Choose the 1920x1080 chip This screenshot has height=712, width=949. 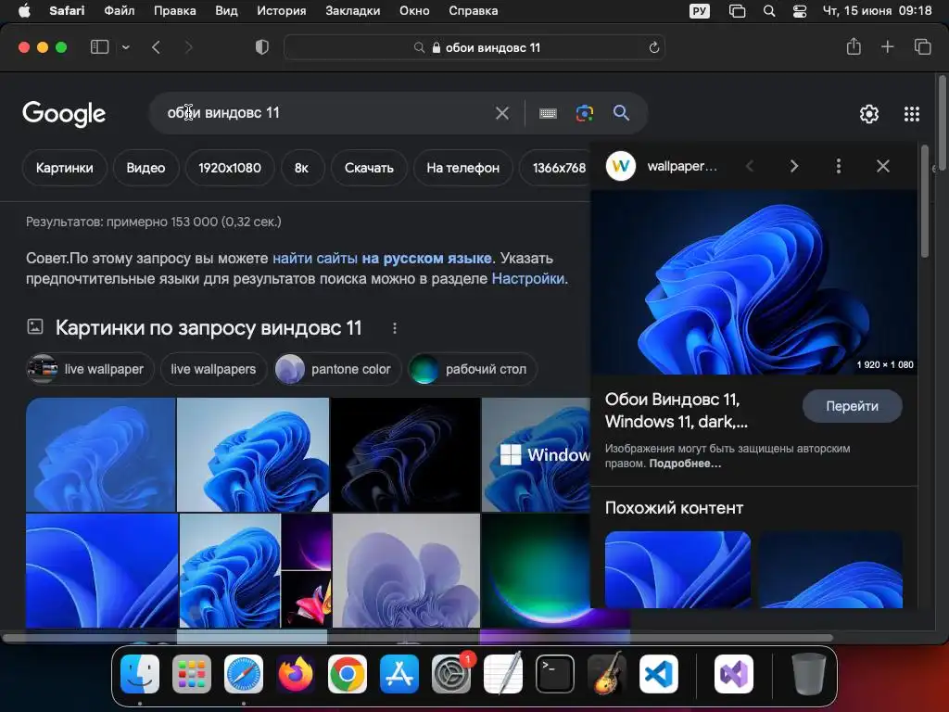coord(230,168)
